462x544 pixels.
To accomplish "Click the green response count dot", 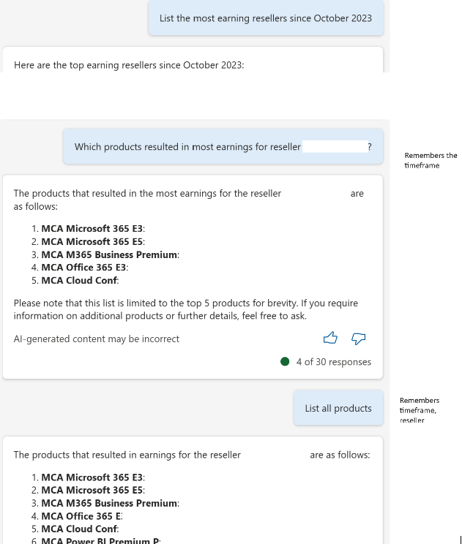I will pos(285,362).
